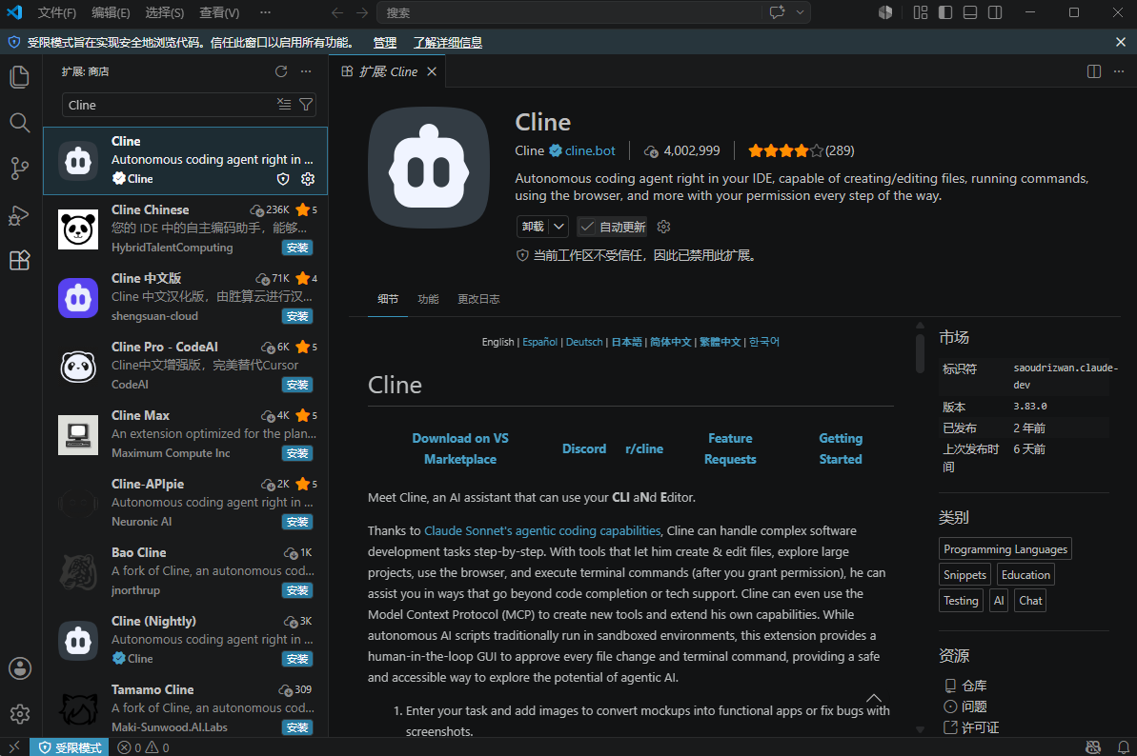Install Cline 中文版 extension

[x=297, y=316]
